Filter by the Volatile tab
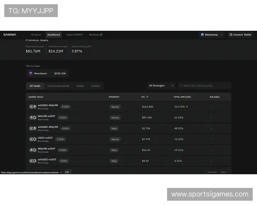The width and height of the screenshot is (257, 205). click(95, 86)
